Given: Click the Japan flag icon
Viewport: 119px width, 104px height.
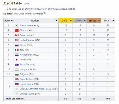Looking at the screenshot, I should tap(17, 60).
